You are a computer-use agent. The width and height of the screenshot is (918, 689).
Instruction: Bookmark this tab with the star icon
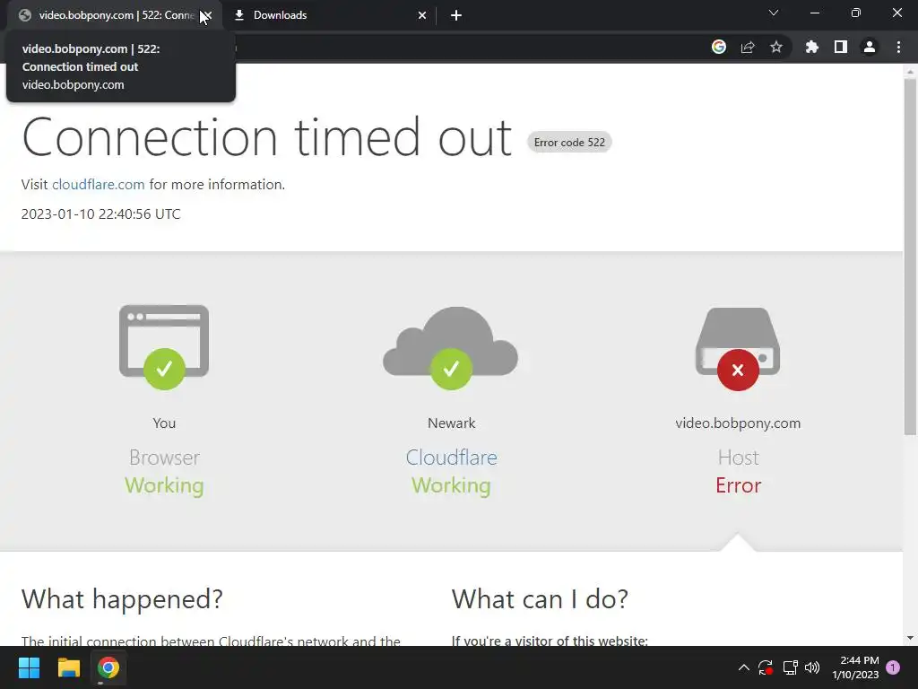click(776, 47)
